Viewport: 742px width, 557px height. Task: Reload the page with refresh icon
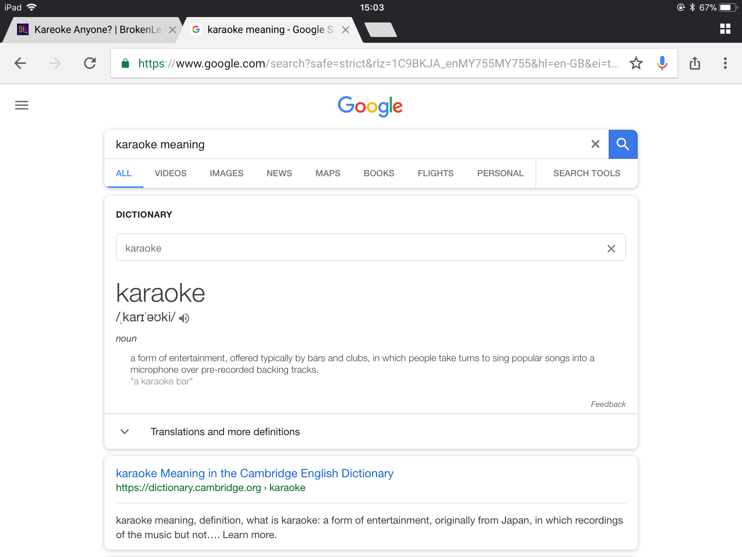(90, 63)
